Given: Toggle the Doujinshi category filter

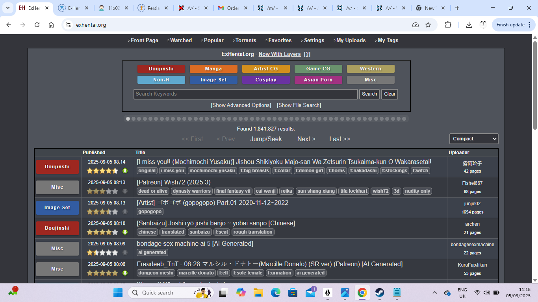Looking at the screenshot, I should click(x=161, y=69).
